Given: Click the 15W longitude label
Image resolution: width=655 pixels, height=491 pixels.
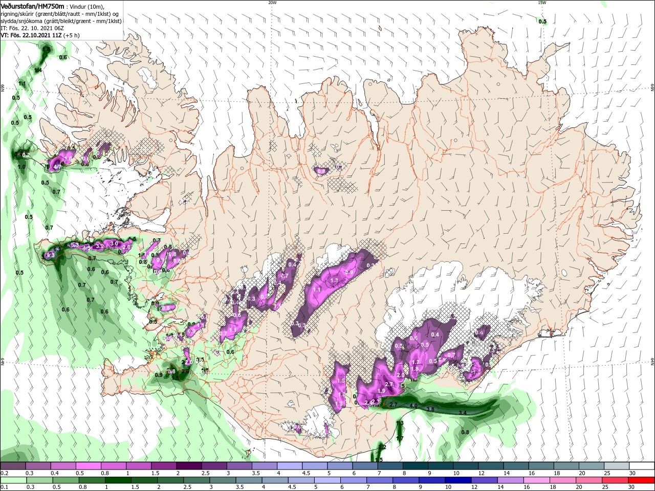Looking at the screenshot, I should 542,3.
